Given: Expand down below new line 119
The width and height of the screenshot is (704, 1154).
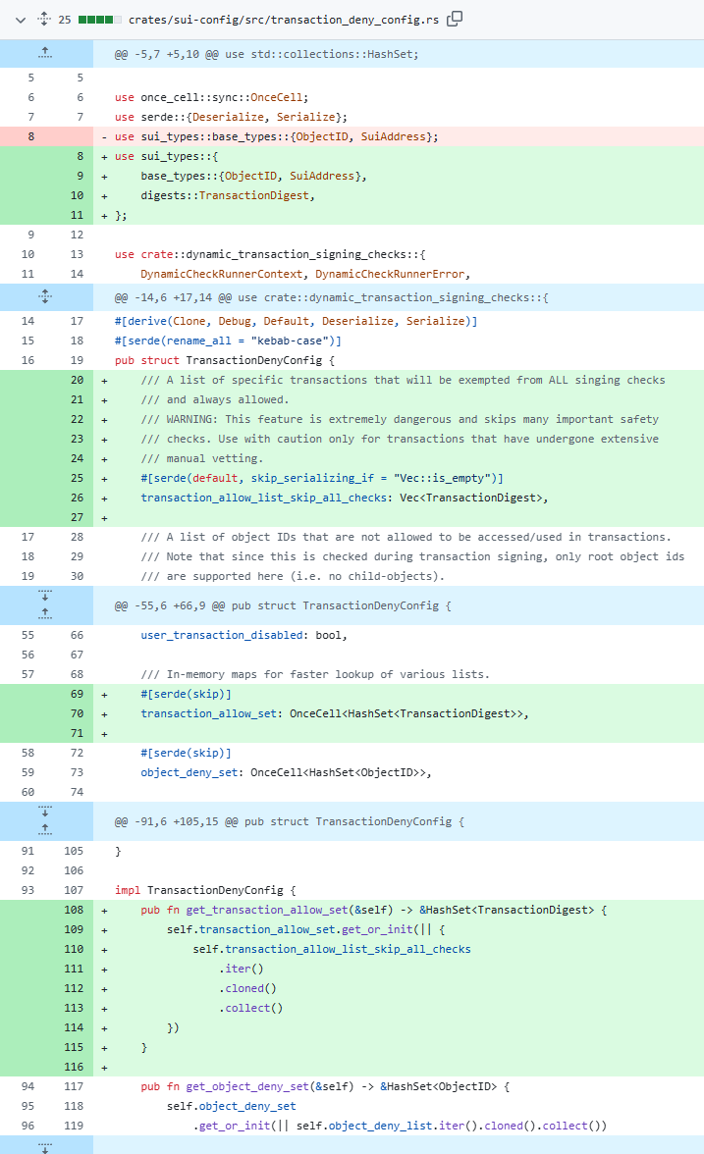Looking at the screenshot, I should [46, 1144].
